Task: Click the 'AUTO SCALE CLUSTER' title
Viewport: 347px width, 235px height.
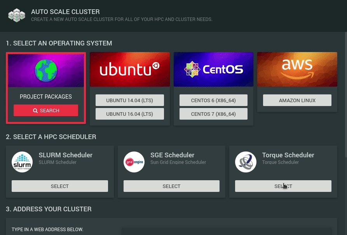Action: coord(65,12)
